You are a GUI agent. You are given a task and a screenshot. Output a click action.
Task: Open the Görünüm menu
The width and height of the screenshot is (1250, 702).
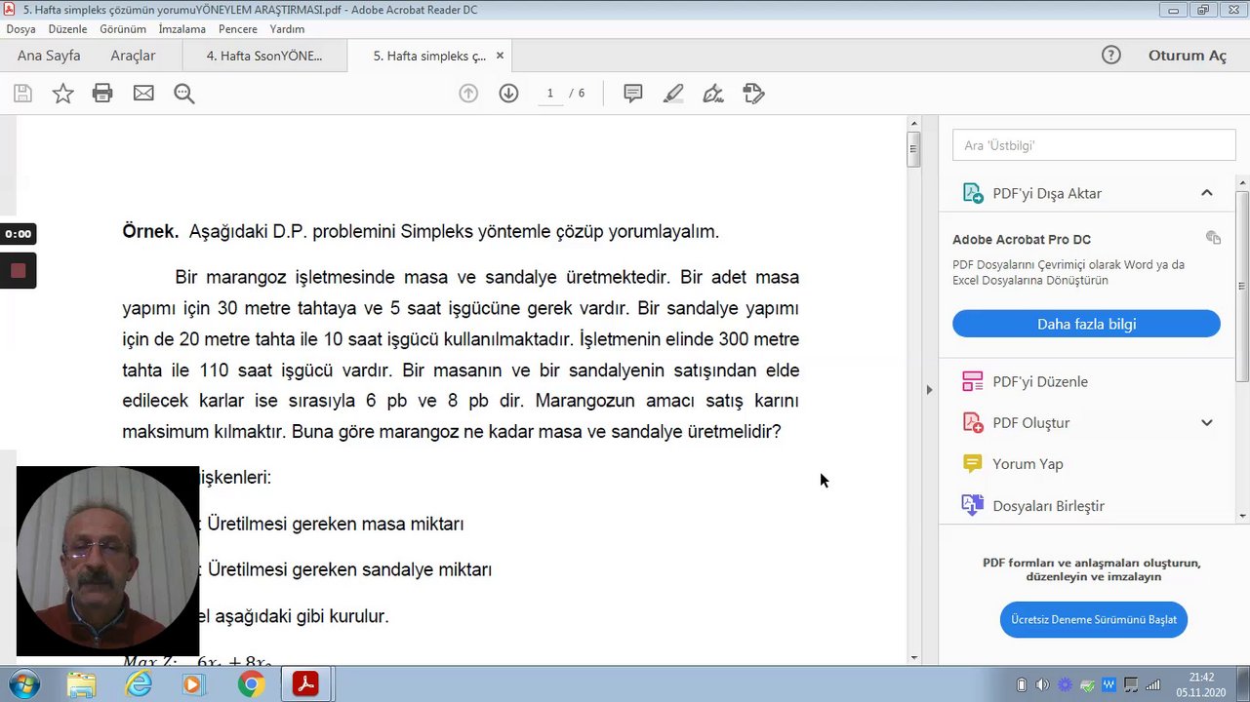click(123, 29)
